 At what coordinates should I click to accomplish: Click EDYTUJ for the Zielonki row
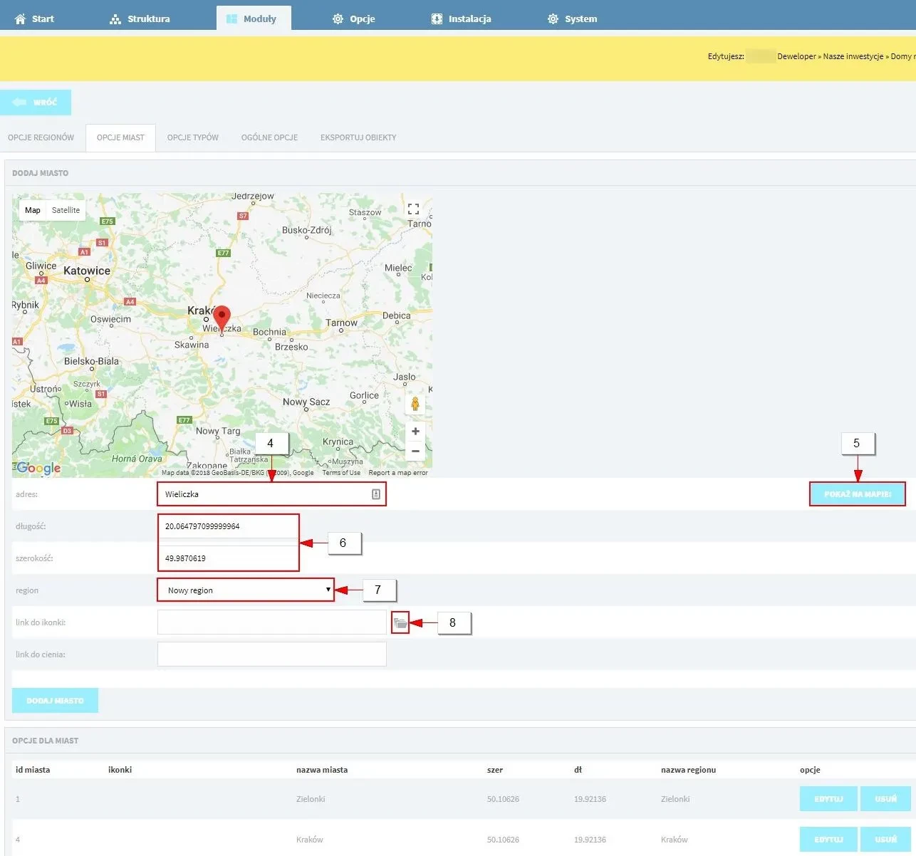(829, 799)
